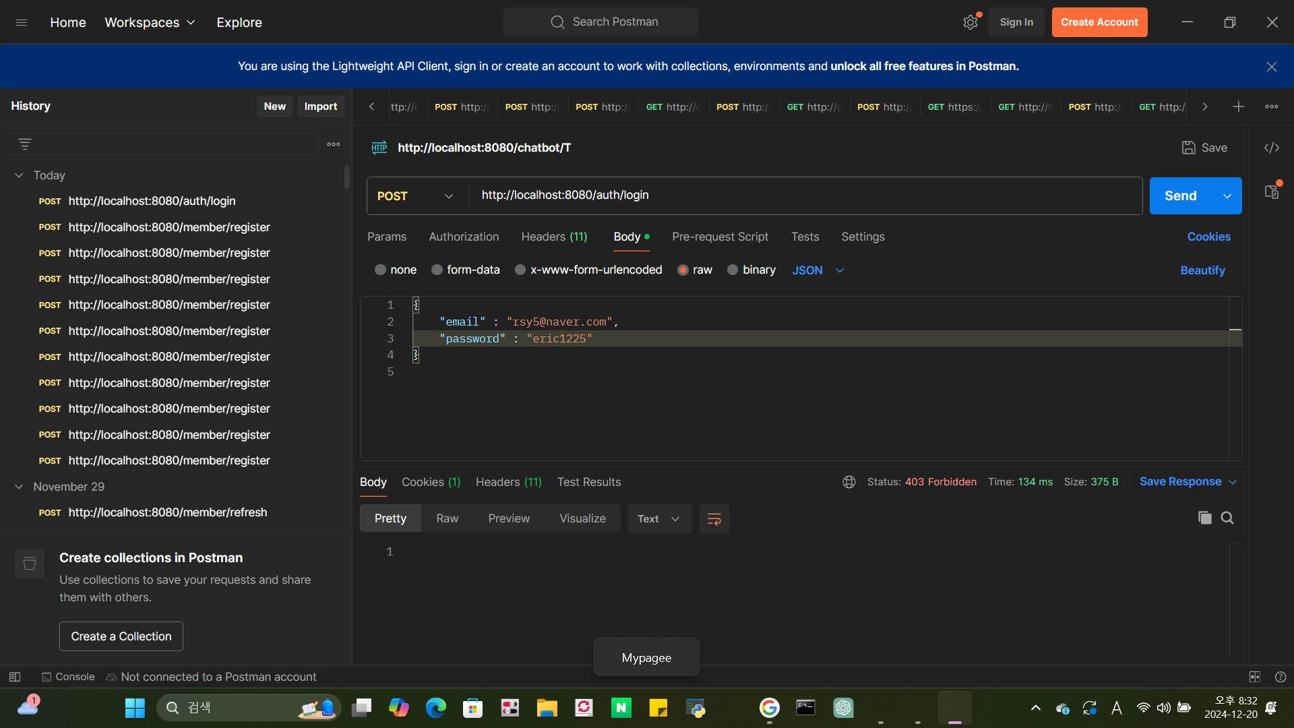Expand Save Response dropdown

point(1188,482)
